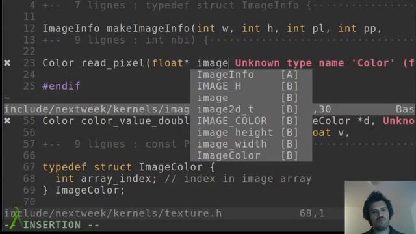
Task: Click 'int pp,' parameter on line 12
Action: (x=360, y=29)
